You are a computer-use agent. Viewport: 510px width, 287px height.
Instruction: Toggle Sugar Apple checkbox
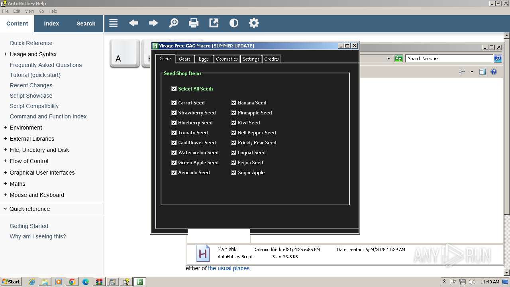point(233,173)
